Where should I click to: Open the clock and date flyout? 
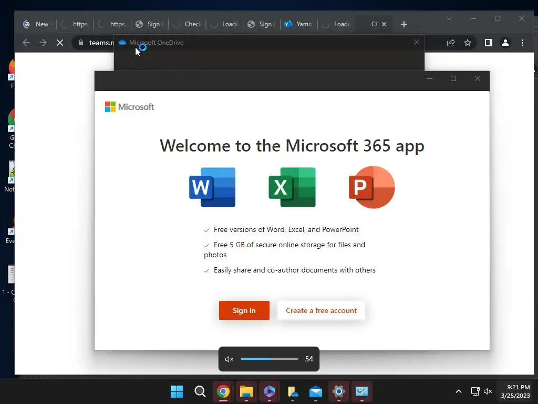click(x=515, y=391)
